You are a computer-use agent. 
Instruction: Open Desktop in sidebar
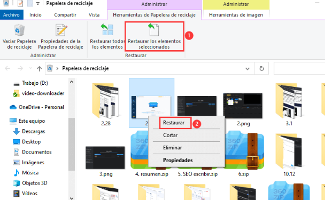[x=27, y=142]
